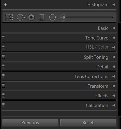
Task: Select the Graduated Filter tool
Action: 42,17
